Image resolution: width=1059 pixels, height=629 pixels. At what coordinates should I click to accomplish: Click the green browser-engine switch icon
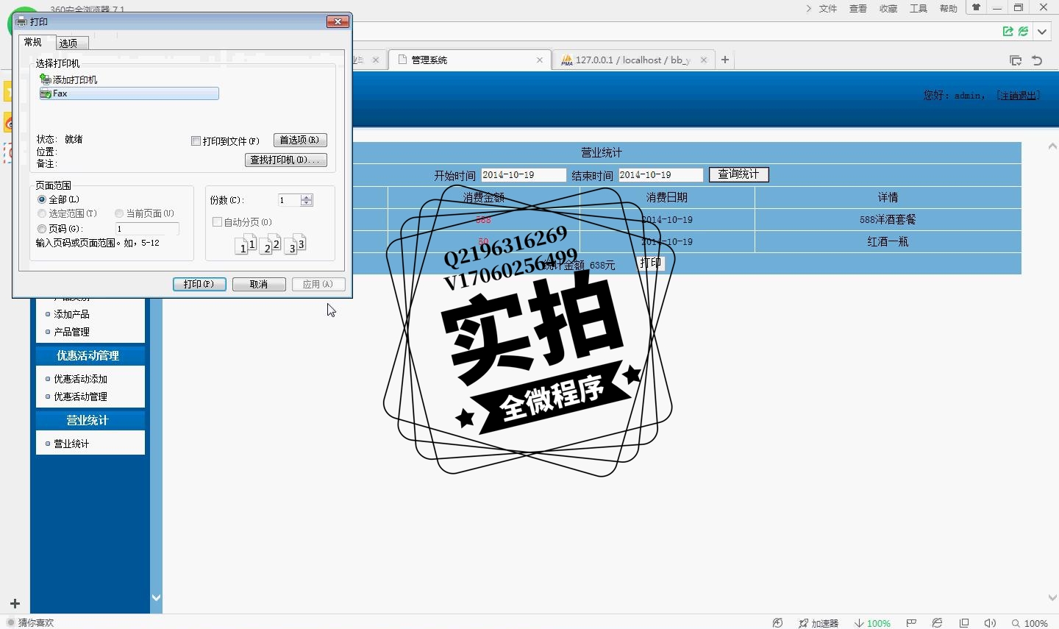point(1023,32)
